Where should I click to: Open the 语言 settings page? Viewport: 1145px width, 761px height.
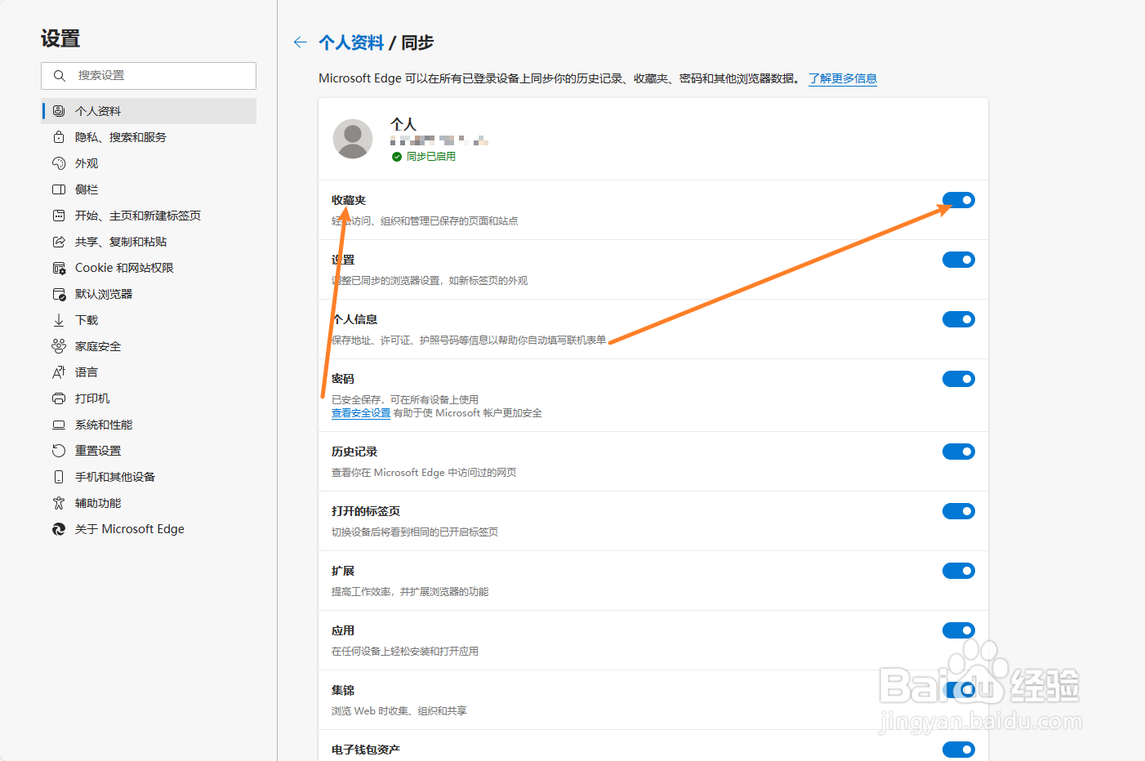click(x=149, y=372)
